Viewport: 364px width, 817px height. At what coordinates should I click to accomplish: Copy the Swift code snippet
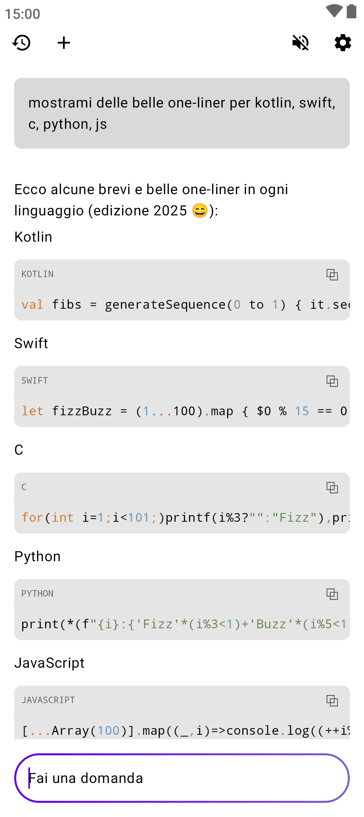pyautogui.click(x=332, y=381)
